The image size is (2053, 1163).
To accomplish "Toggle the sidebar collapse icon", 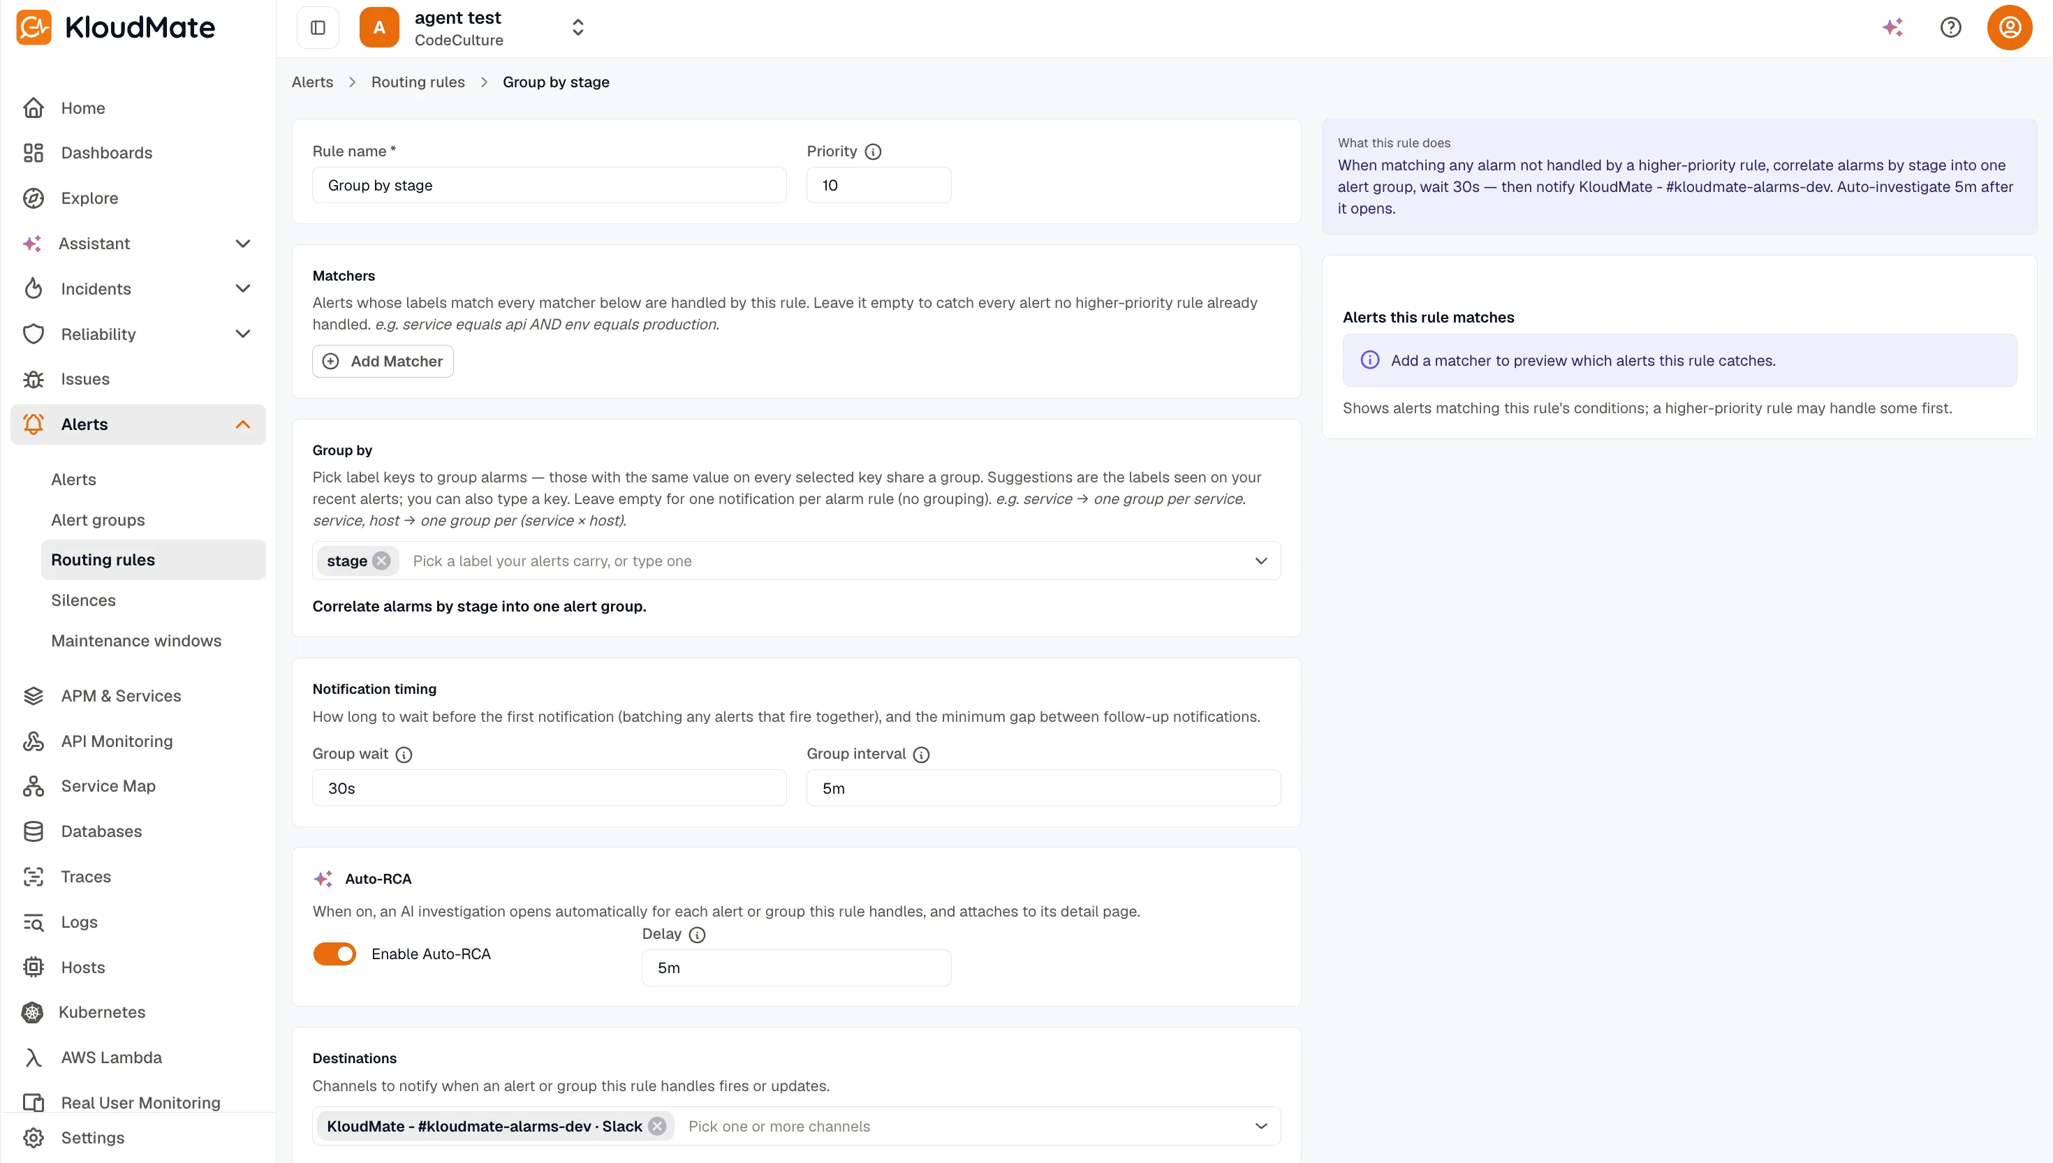I will 318,28.
